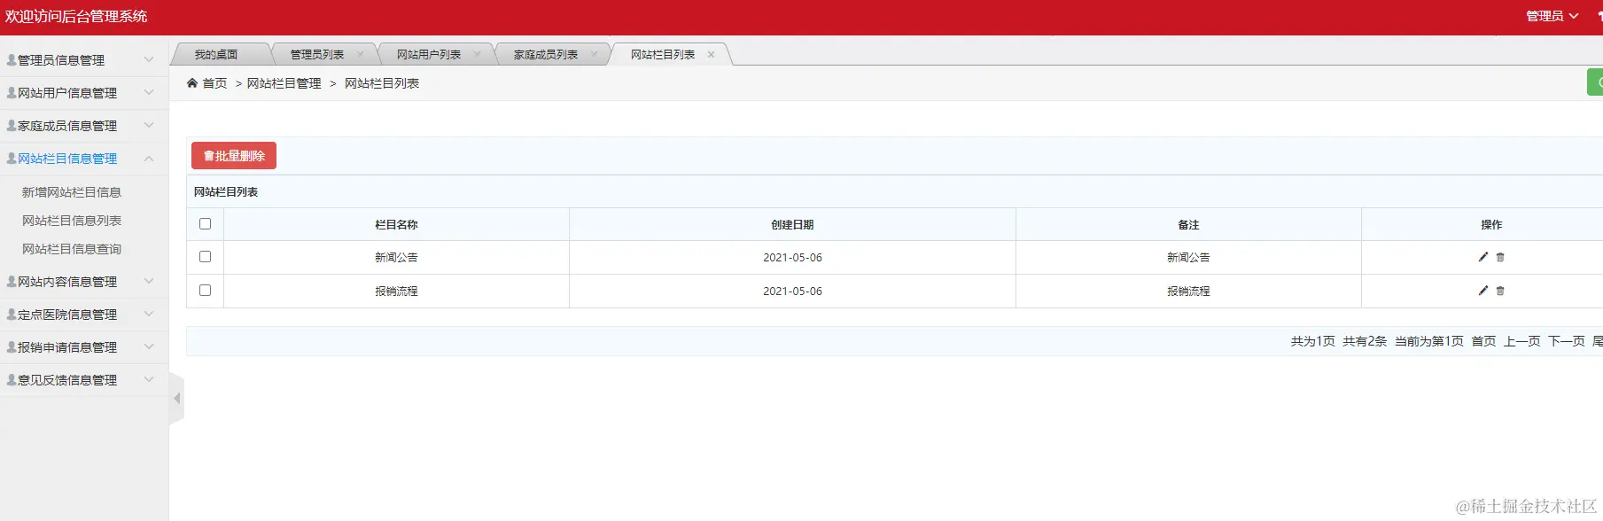Click 网站栏目列表 breadcrumb text
This screenshot has height=521, width=1603.
(382, 82)
